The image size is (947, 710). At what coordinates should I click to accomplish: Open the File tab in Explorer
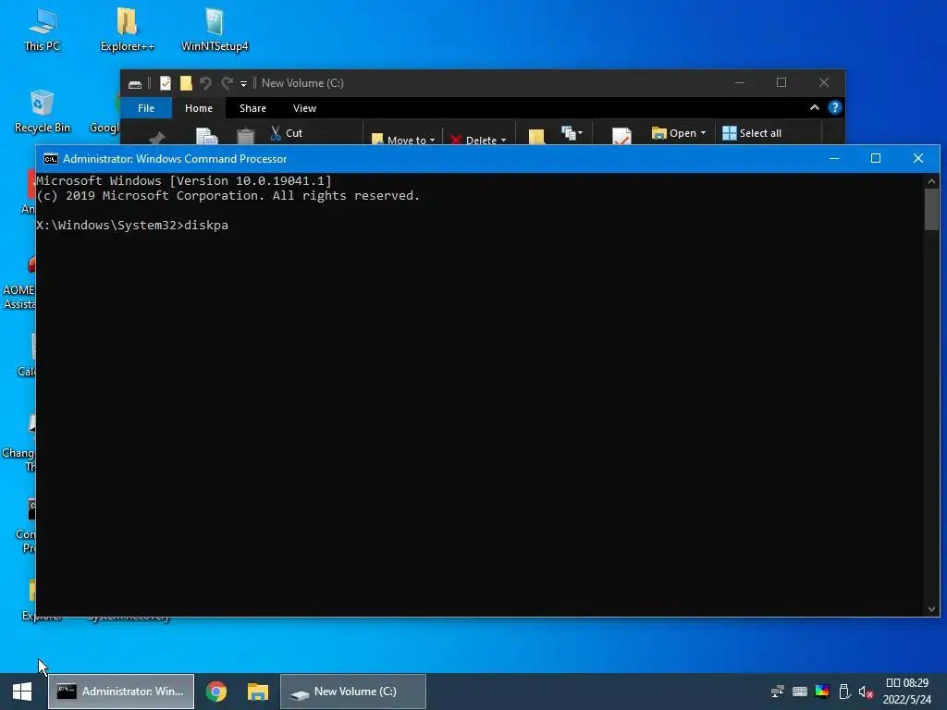pyautogui.click(x=146, y=108)
